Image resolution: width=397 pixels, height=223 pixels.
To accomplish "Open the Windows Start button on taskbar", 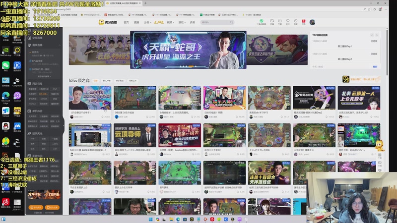I will coord(151,219).
